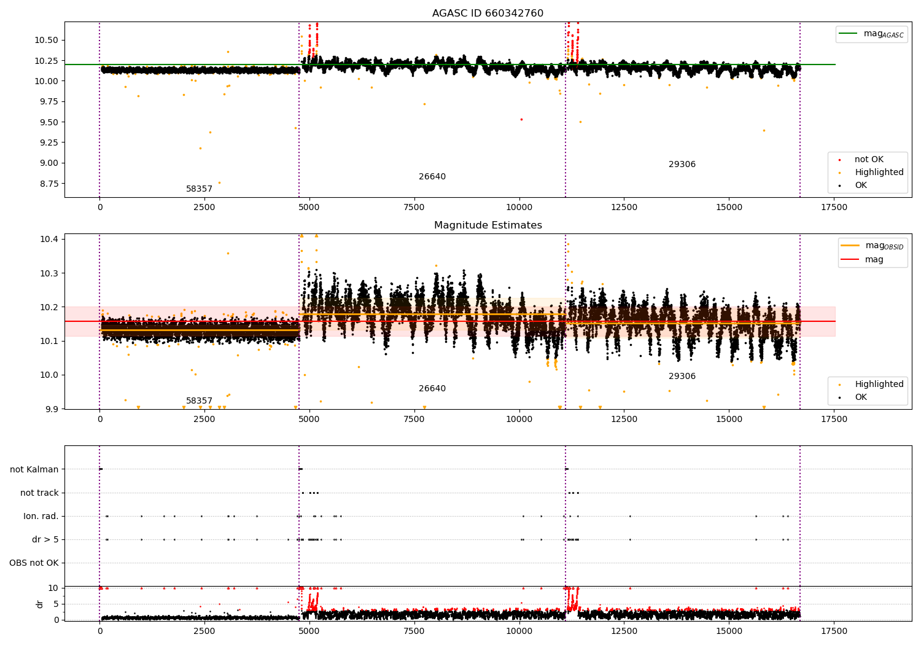Click obsid label 29306 in the Magnitude Estimates plot
The height and width of the screenshot is (645, 921).
tap(682, 377)
